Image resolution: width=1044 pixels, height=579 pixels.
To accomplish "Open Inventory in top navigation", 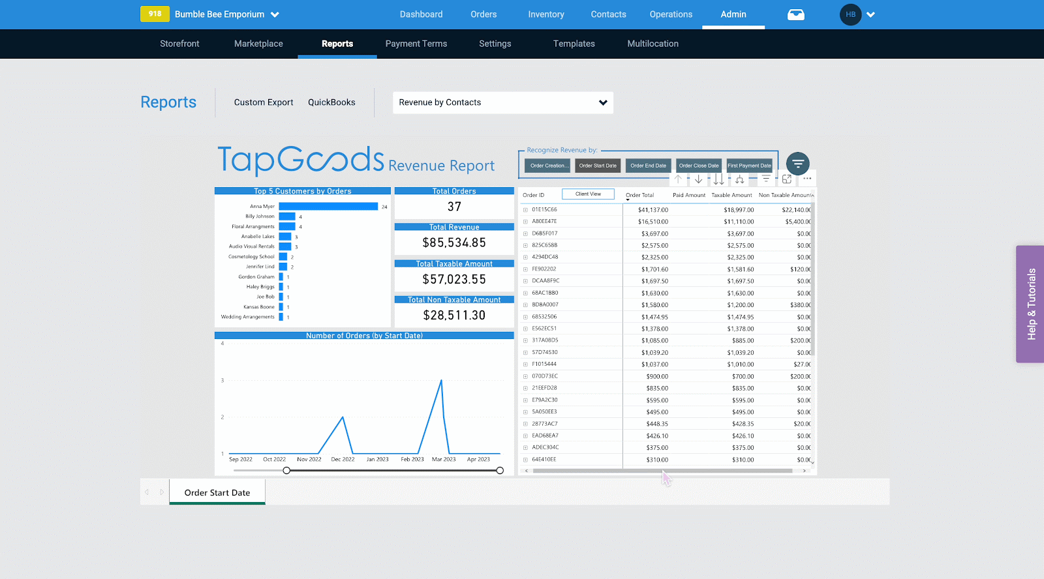I will pyautogui.click(x=546, y=14).
